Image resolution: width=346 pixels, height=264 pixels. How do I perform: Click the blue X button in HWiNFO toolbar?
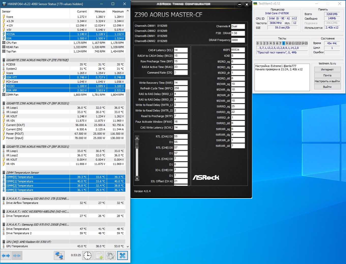click(x=123, y=256)
